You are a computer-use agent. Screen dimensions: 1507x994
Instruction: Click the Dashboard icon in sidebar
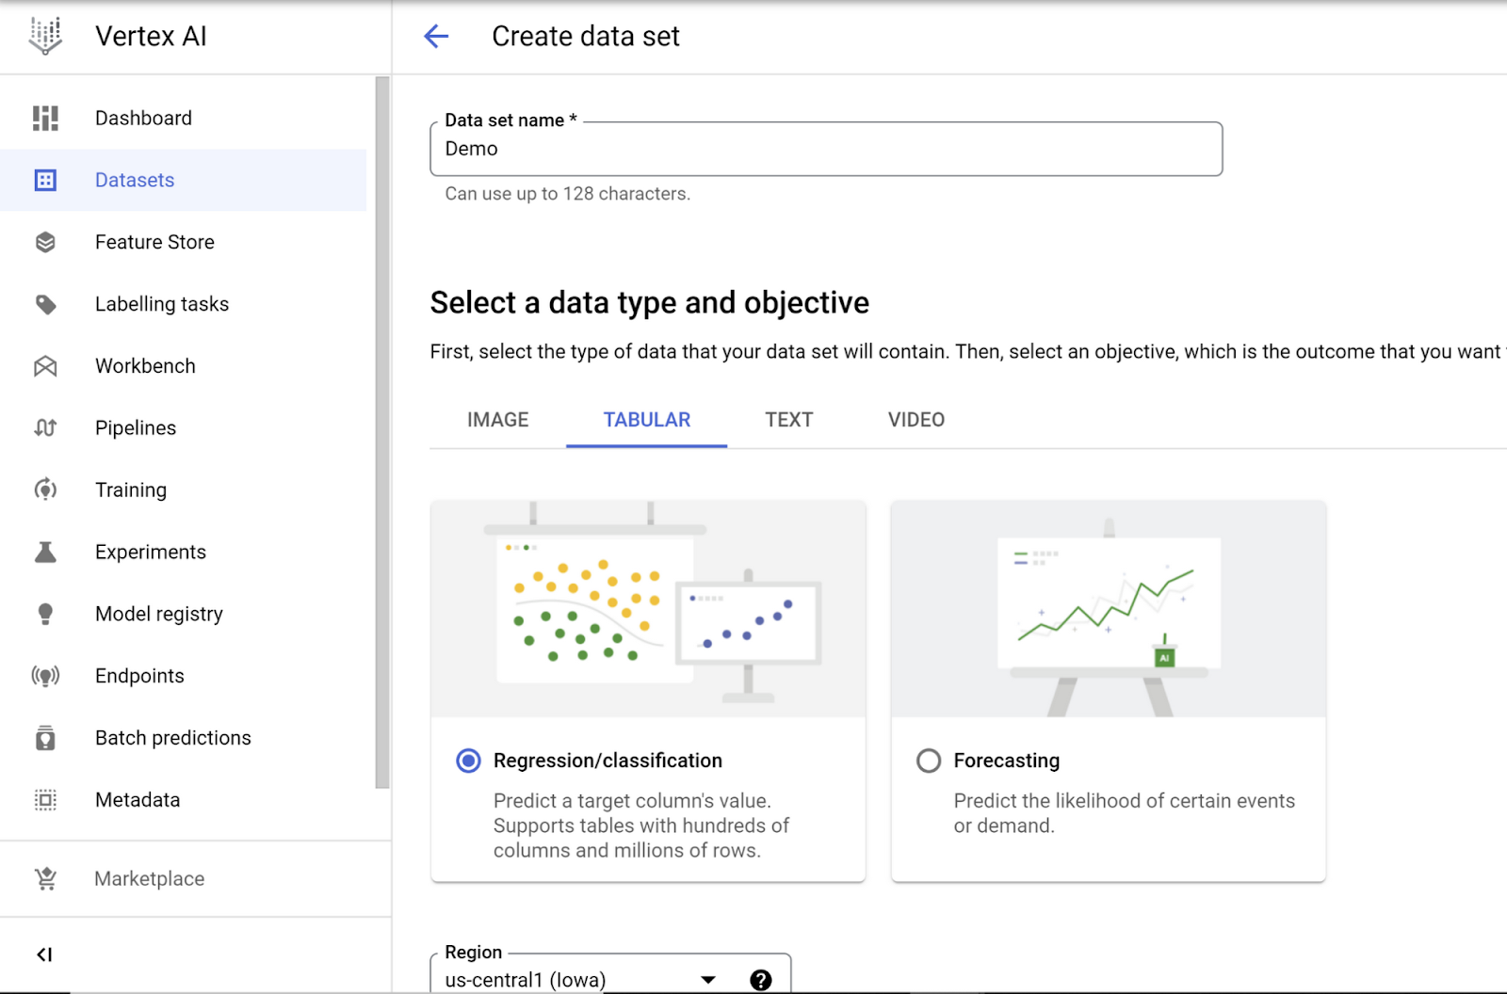coord(45,118)
